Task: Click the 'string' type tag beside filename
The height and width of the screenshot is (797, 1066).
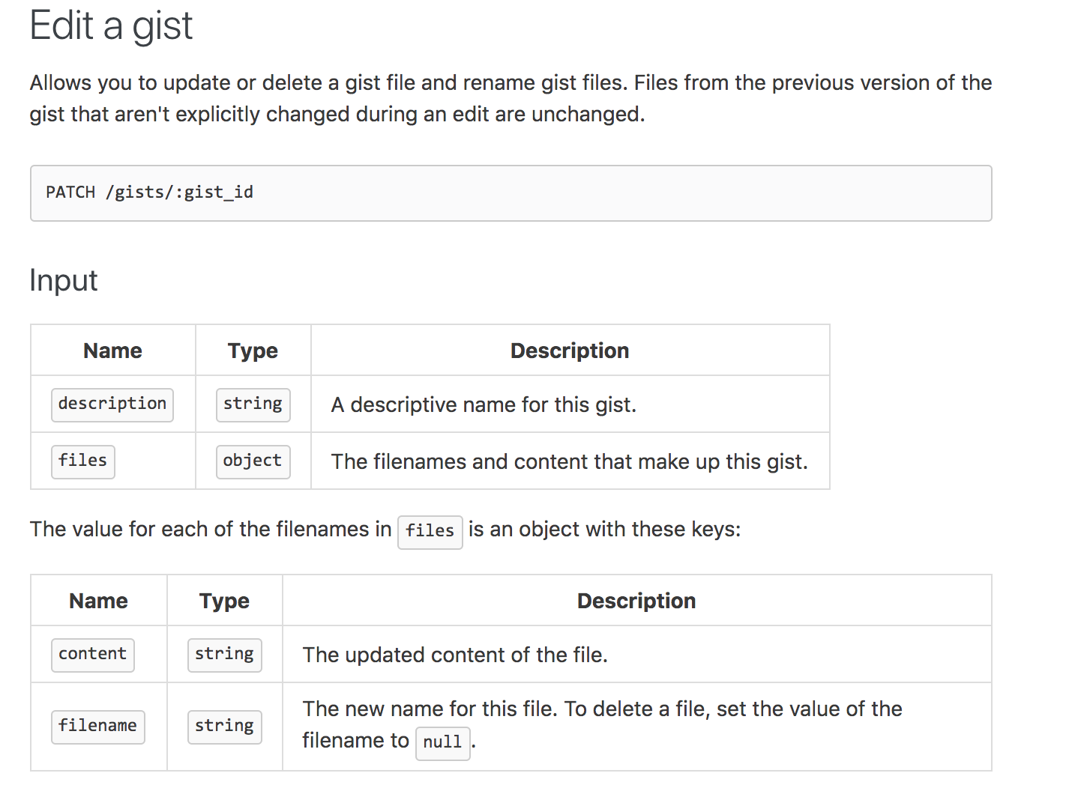Action: (x=224, y=727)
